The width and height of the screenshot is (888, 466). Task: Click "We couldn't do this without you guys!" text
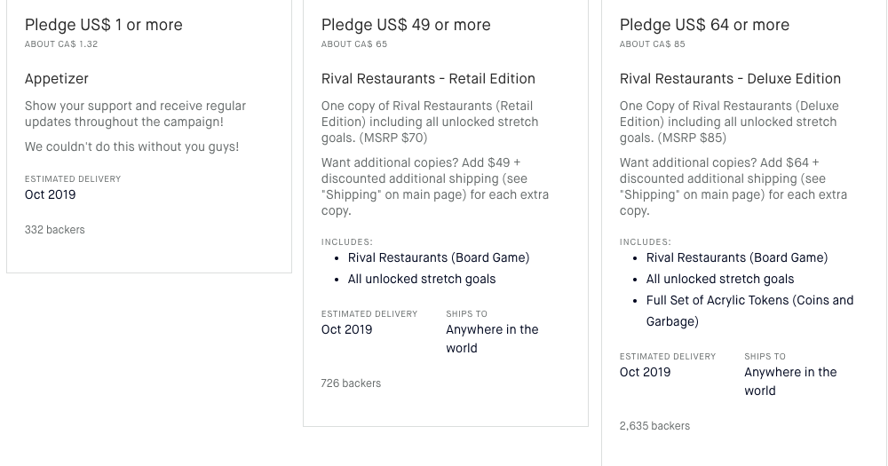coord(131,146)
